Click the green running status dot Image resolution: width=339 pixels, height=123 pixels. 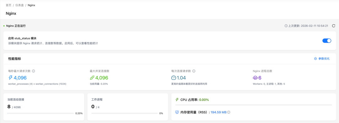(x=4, y=26)
